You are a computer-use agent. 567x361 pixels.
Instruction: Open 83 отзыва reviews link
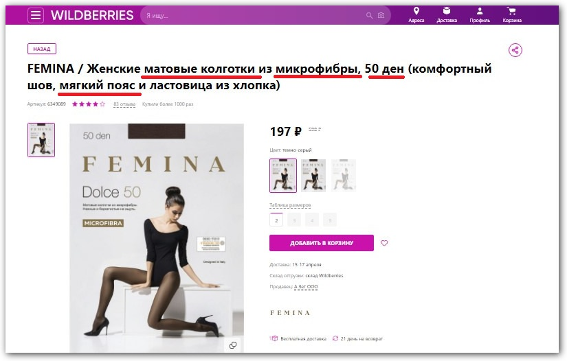[124, 104]
